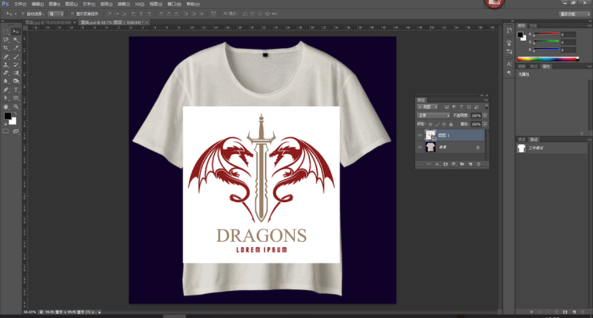Create a new group folder icon
This screenshot has height=318, width=593.
[462, 164]
